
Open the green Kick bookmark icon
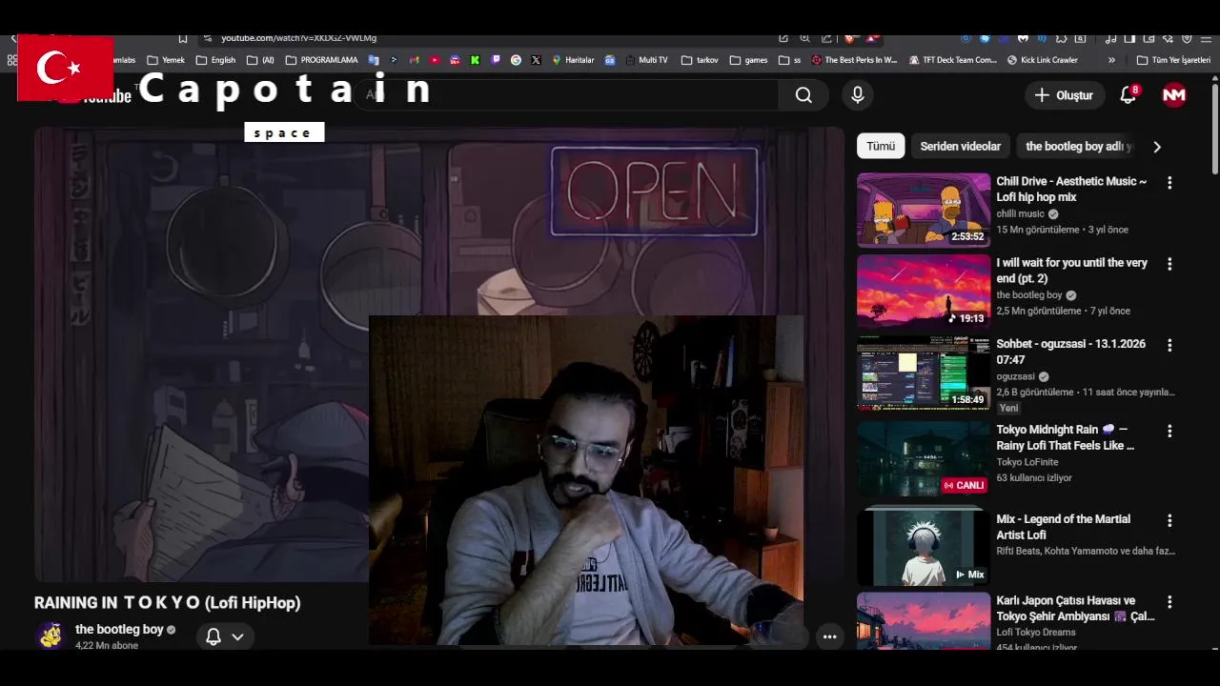click(x=475, y=60)
